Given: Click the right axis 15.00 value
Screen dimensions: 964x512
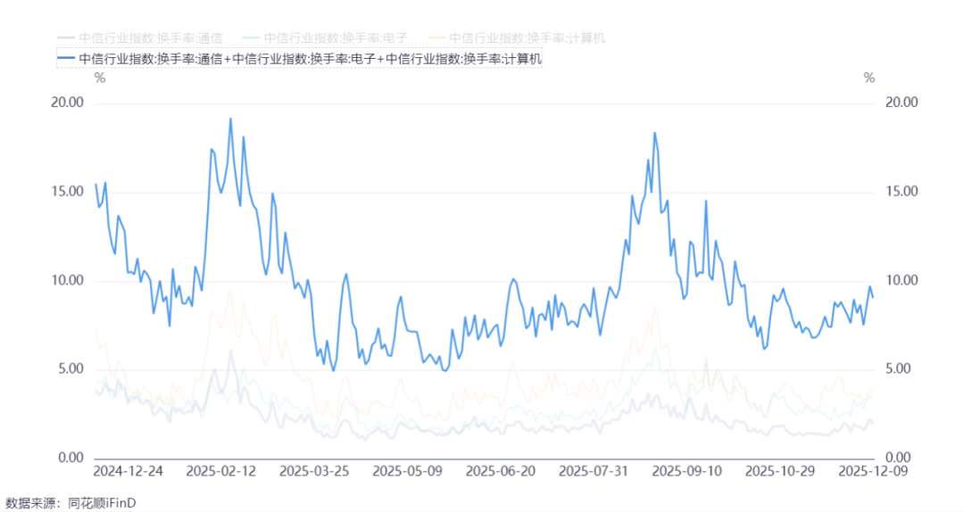Looking at the screenshot, I should coord(902,192).
